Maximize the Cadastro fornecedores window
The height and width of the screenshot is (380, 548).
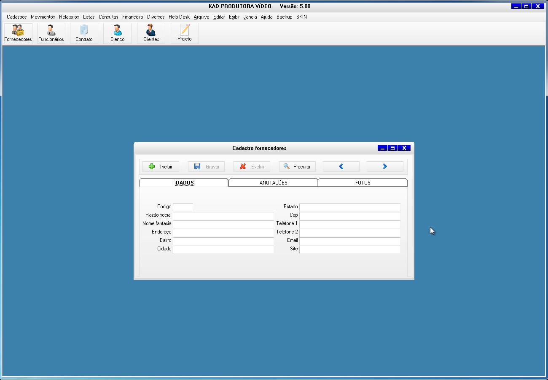point(392,148)
